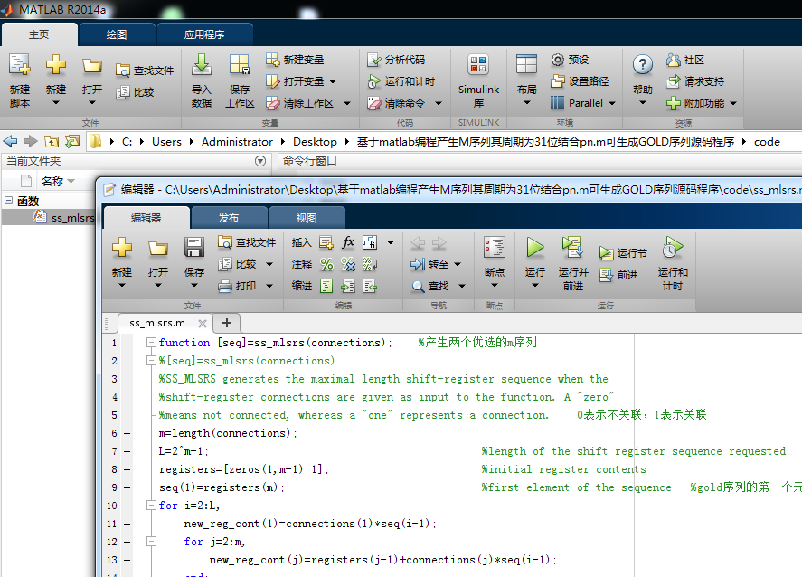
Task: Select the ss_mlsrs.m document tab
Action: (x=157, y=323)
